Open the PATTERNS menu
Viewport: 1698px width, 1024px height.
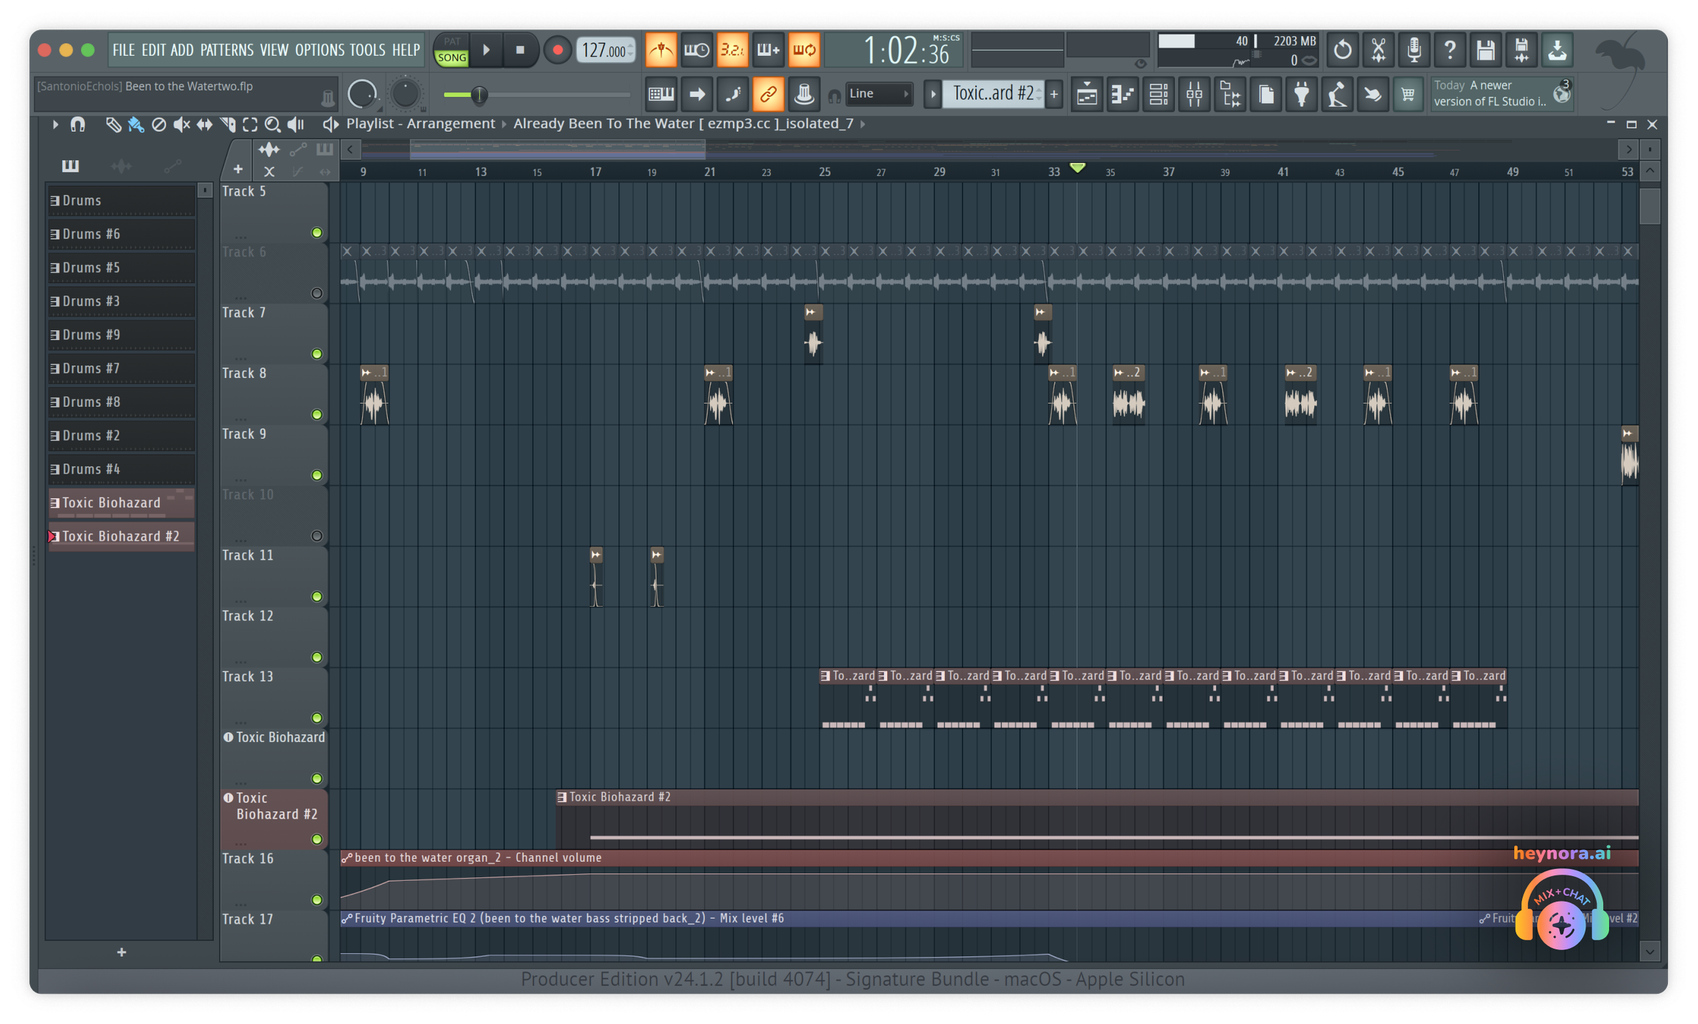[227, 50]
